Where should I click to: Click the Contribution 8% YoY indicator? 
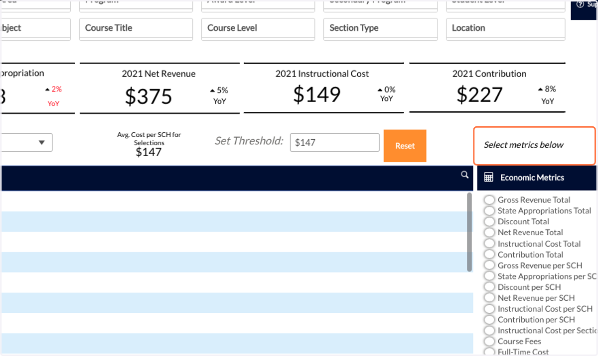[x=547, y=95]
